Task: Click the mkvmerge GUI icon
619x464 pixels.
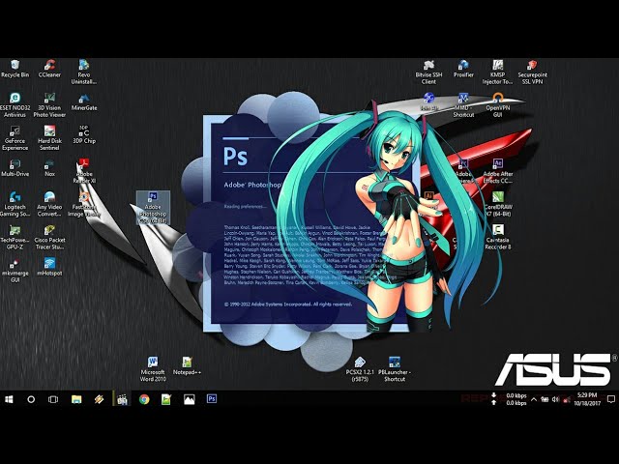Action: point(15,271)
